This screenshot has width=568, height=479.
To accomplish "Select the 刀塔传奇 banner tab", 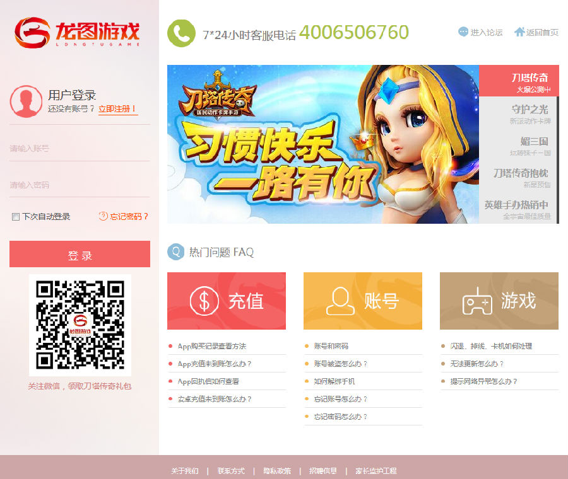I will coord(518,81).
